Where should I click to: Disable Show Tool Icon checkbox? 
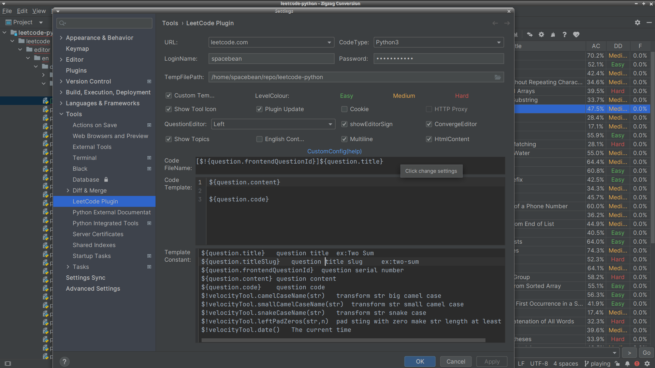coord(169,109)
